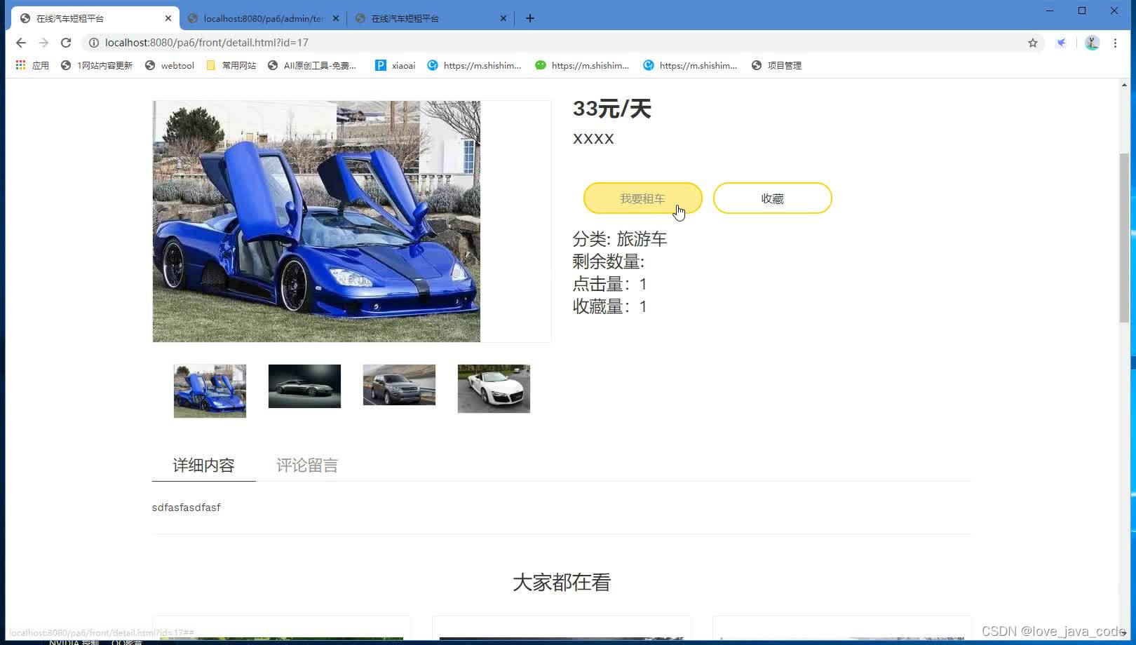This screenshot has height=645, width=1136.
Task: Click the xxxx car name text
Action: [593, 139]
